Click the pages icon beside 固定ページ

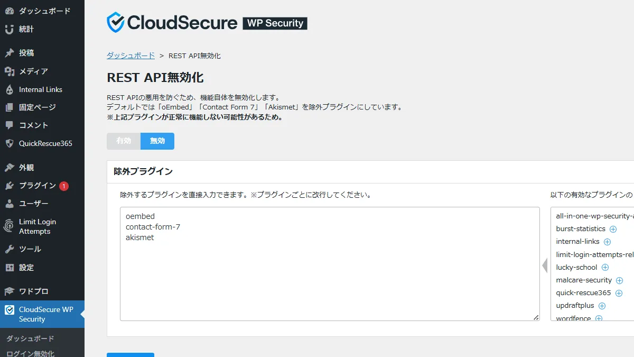point(9,107)
